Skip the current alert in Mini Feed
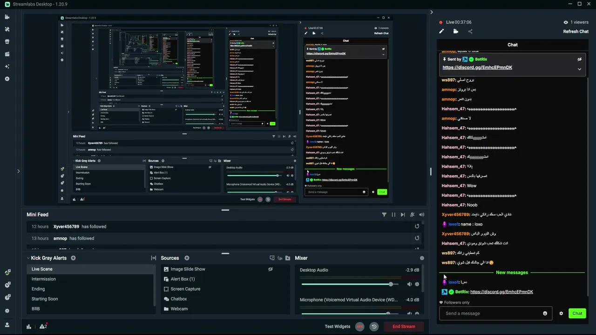The width and height of the screenshot is (596, 335). 403,214
